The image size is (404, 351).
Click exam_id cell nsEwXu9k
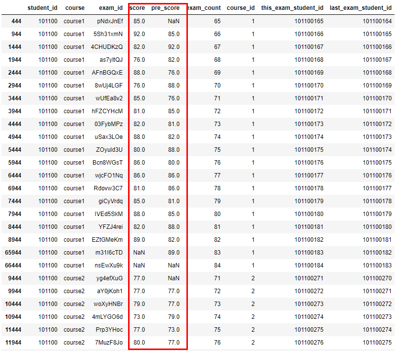point(109,266)
